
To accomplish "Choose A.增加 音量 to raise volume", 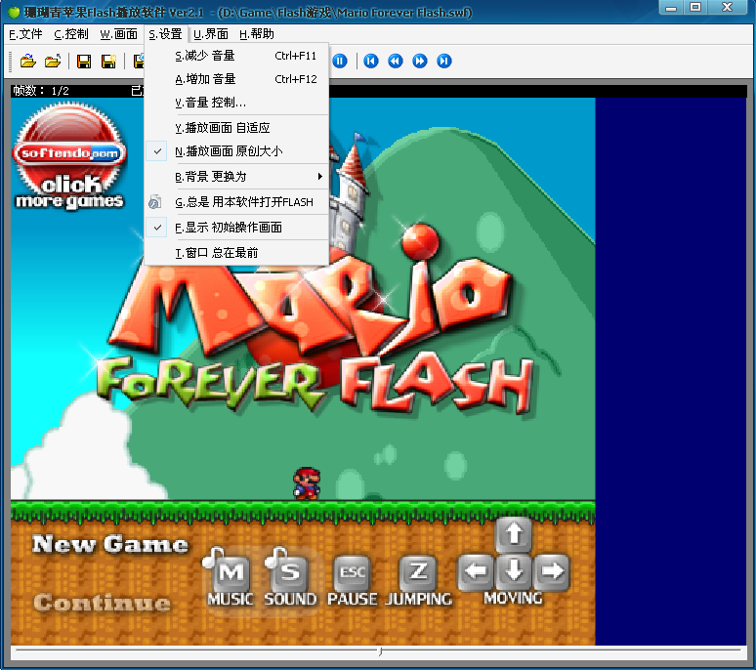I will (x=236, y=78).
